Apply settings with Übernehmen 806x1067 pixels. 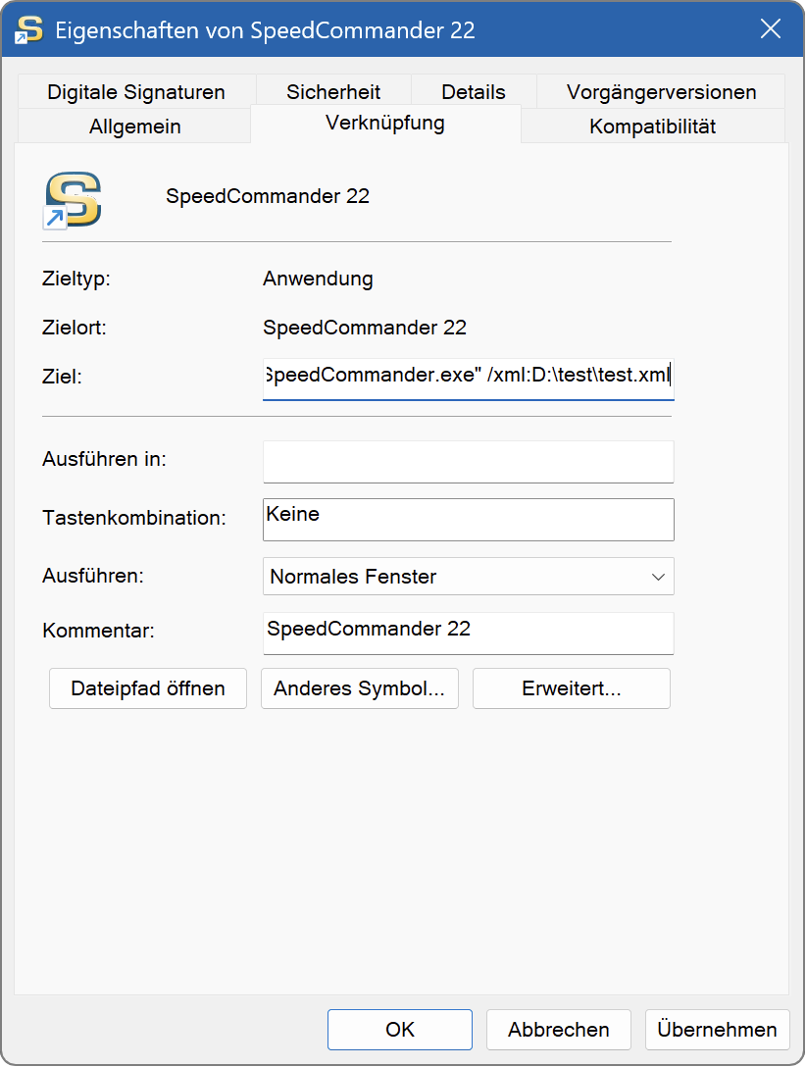pyautogui.click(x=717, y=1030)
